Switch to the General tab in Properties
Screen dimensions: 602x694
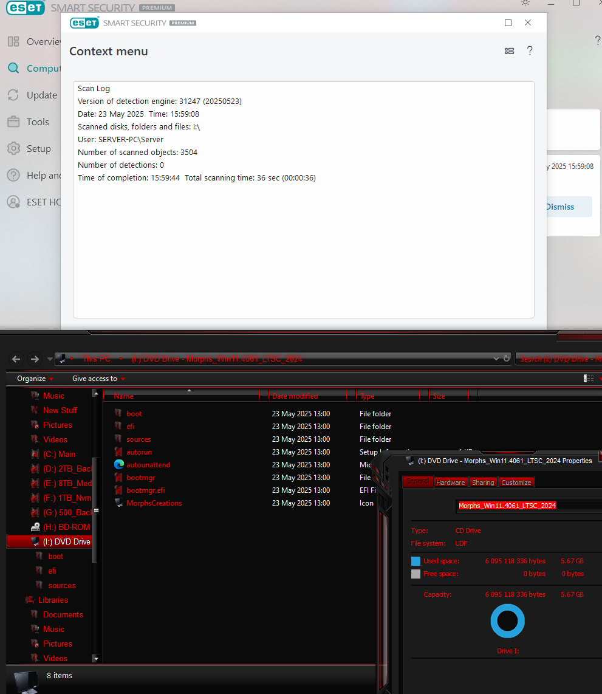point(417,481)
